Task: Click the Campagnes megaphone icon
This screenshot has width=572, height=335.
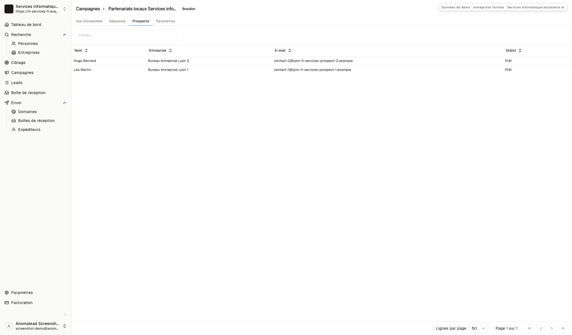Action: point(7,73)
